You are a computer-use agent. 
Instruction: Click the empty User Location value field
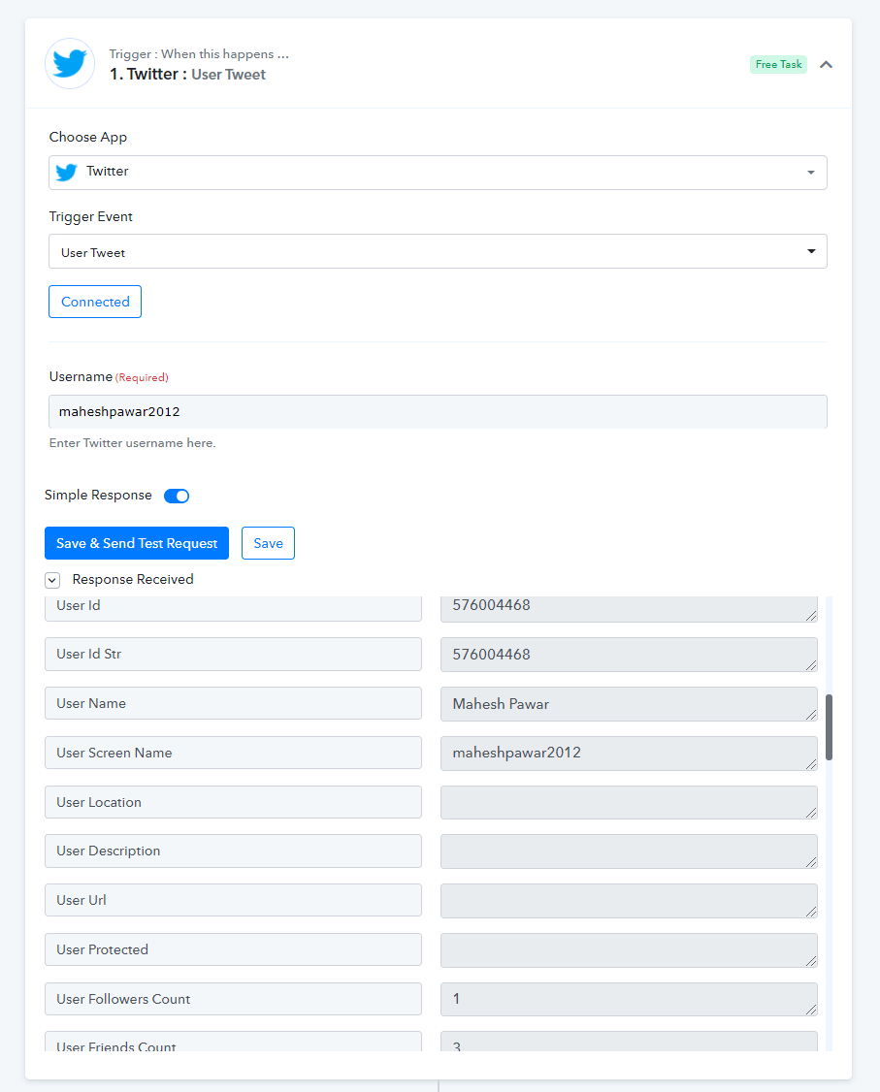pyautogui.click(x=629, y=802)
